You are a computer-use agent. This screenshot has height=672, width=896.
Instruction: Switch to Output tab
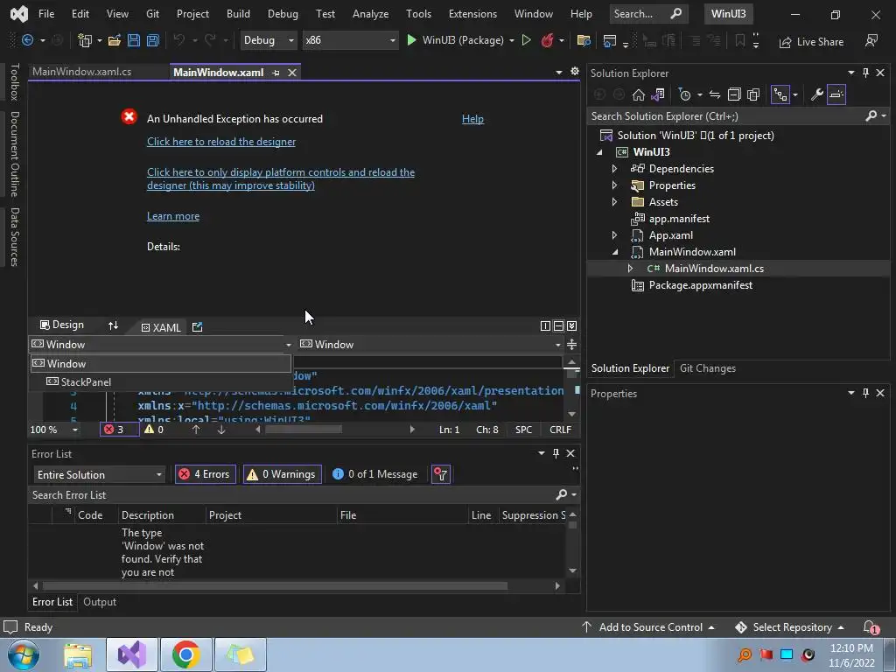pos(100,602)
